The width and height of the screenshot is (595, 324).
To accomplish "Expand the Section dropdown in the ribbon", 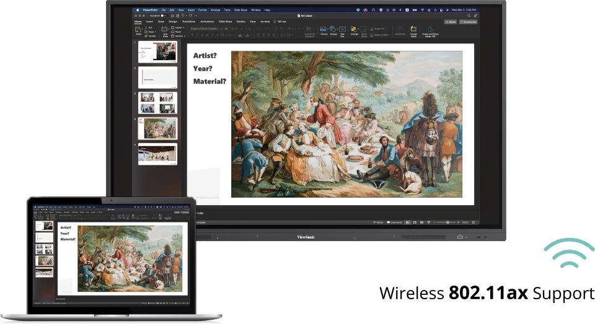I will 179,36.
